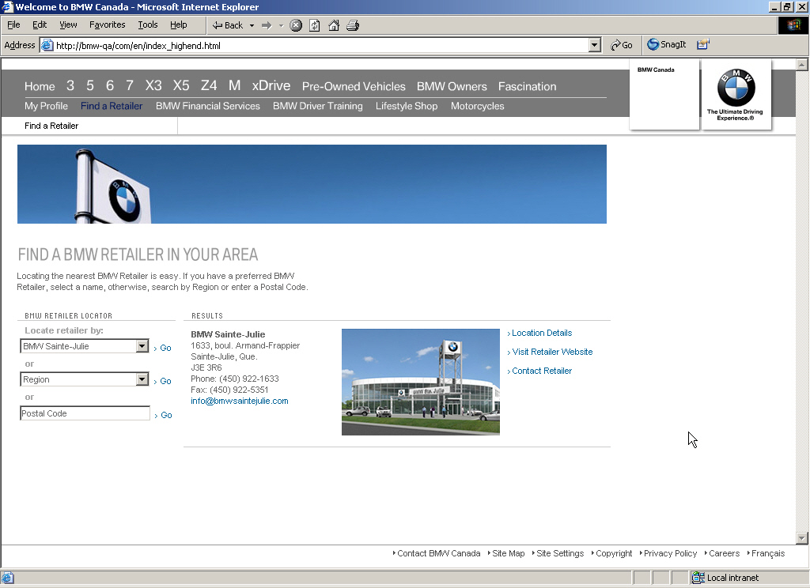Open Lifestyle Shop link
The height and width of the screenshot is (588, 810).
coord(407,106)
